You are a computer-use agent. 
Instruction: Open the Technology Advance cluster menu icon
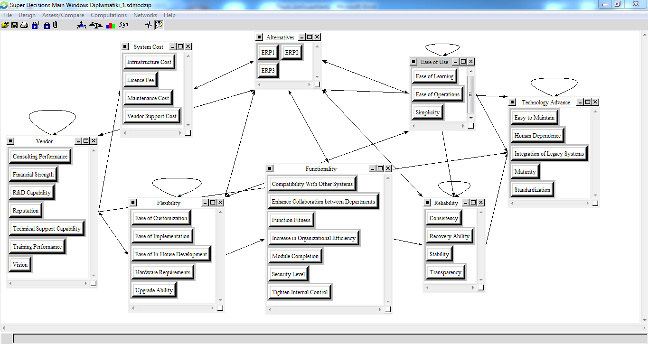[512, 102]
